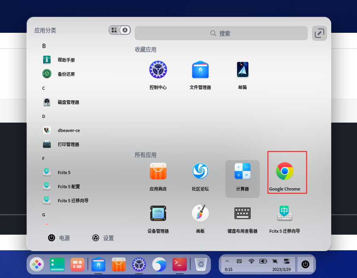Open quick settings toggles tray icon
The height and width of the screenshot is (278, 357).
tap(287, 261)
